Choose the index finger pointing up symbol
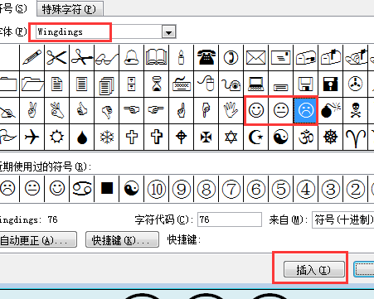374x299 pixels. [x=182, y=110]
